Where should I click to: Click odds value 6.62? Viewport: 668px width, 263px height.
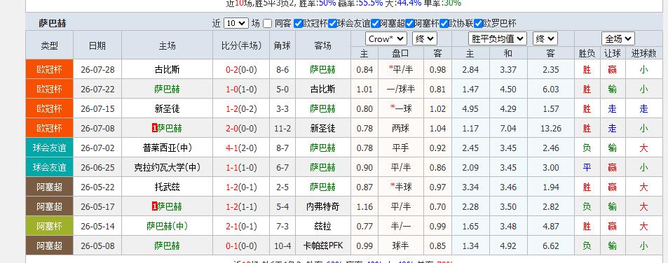550,246
